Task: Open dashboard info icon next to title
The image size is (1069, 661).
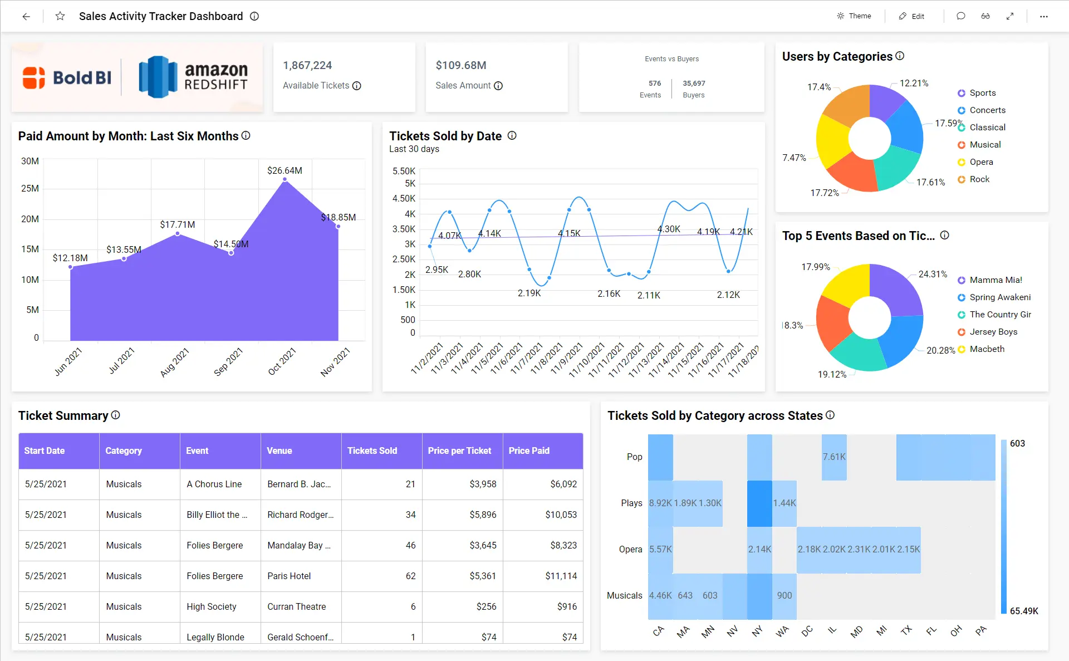Action: pyautogui.click(x=254, y=16)
